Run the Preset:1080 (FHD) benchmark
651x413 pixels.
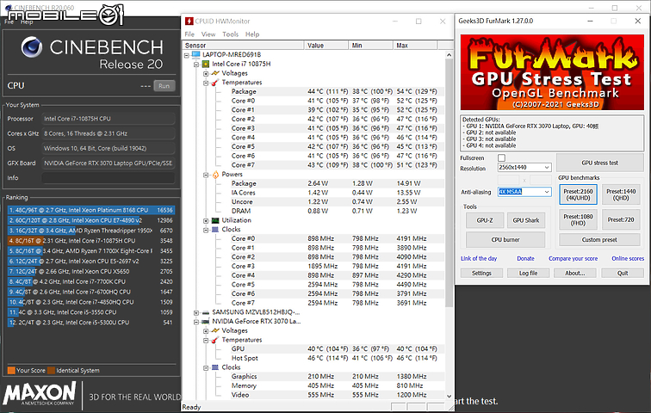tap(578, 219)
